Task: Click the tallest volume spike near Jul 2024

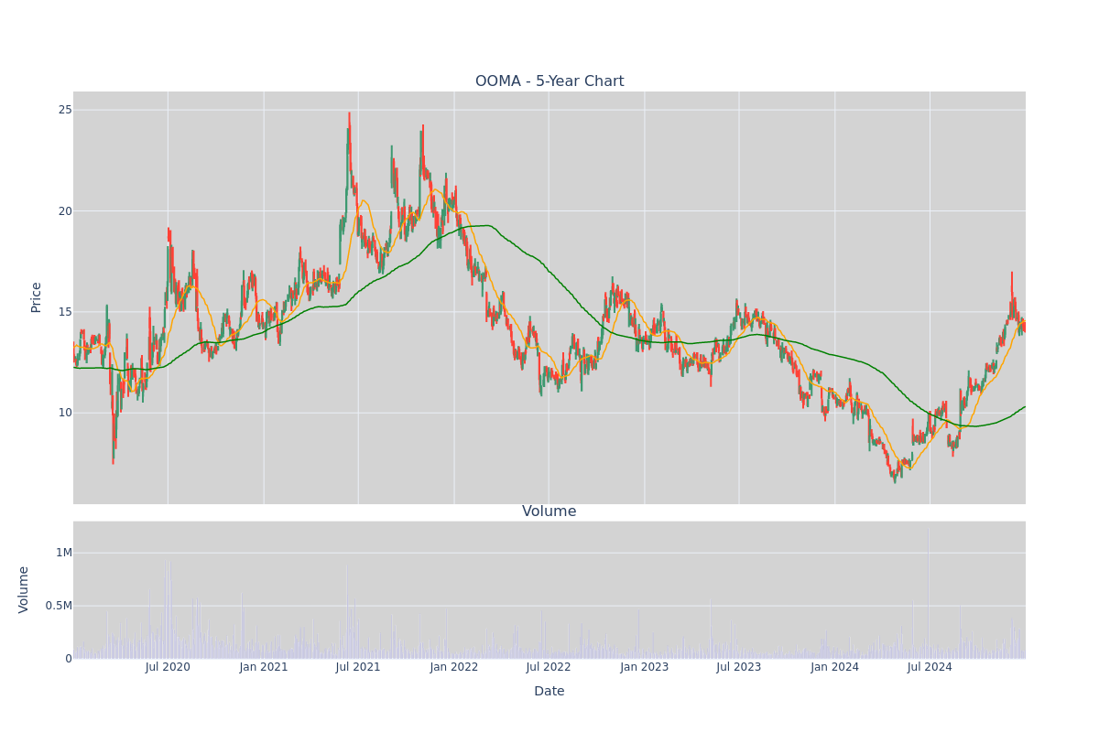Action: (928, 592)
